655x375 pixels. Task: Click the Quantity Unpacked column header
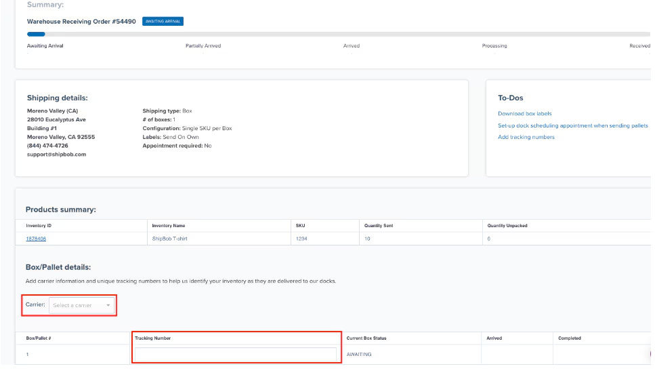[507, 226]
